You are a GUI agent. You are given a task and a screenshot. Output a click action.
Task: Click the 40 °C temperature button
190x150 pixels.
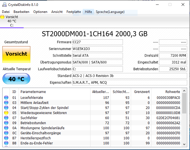click(16, 79)
